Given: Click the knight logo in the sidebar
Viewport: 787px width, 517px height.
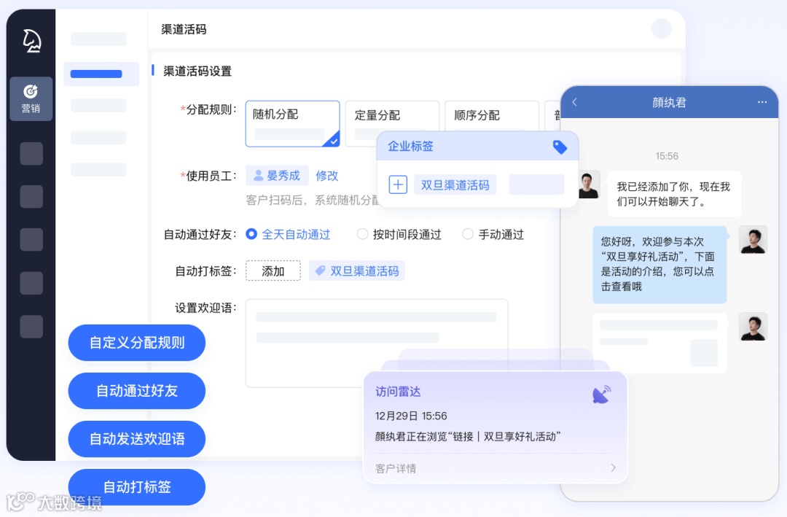Looking at the screenshot, I should coord(31,39).
